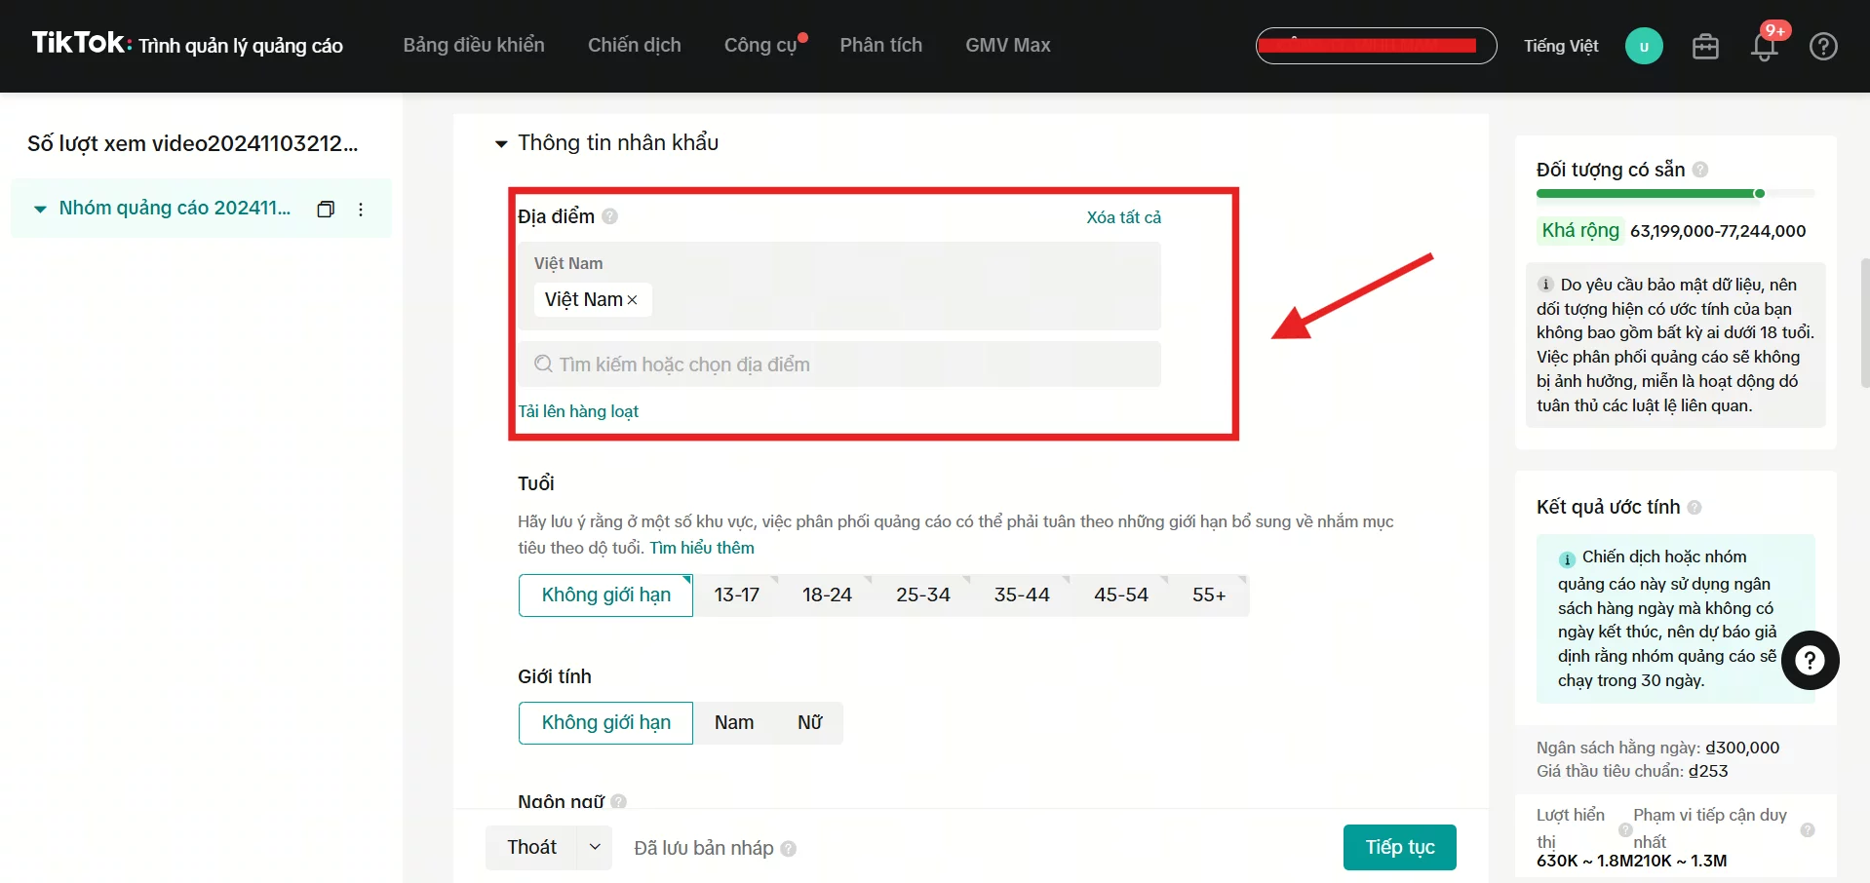
Task: Show the Ngôn ngữ info icon
Action: (618, 802)
